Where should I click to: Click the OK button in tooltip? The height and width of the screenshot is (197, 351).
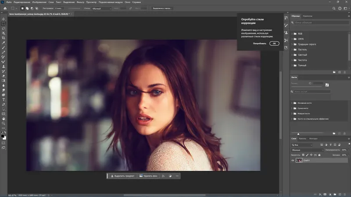point(274,43)
